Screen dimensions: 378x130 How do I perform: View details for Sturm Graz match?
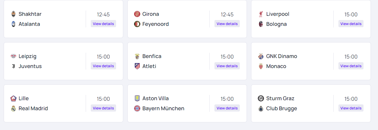point(351,108)
